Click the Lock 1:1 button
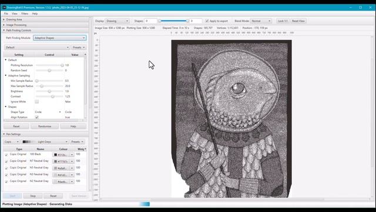376x212 pixels. coord(283,21)
